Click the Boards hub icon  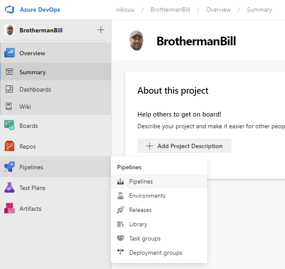tap(9, 125)
